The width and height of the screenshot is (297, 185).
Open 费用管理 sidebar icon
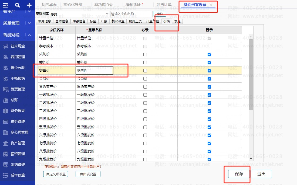coord(6,57)
